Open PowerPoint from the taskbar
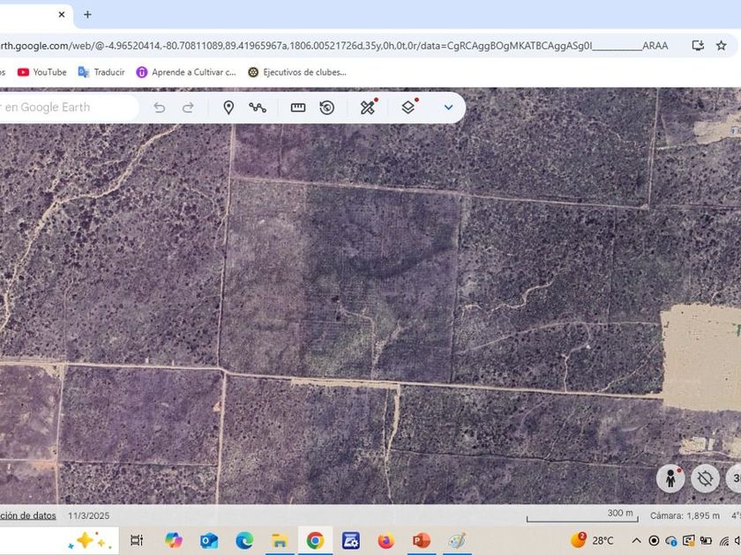 pos(421,540)
